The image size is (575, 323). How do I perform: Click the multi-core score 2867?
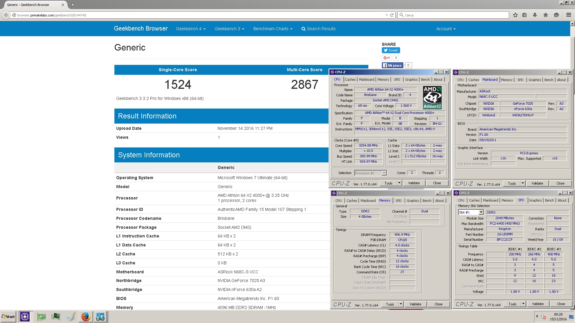305,84
